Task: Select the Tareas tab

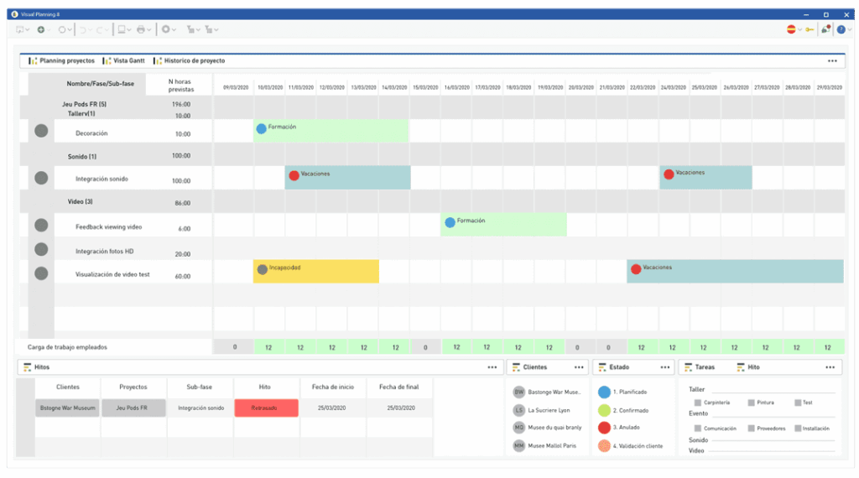Action: [x=699, y=367]
